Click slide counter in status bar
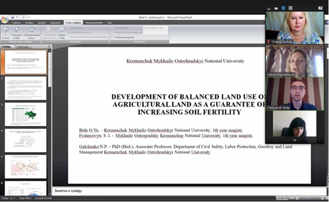 [9, 198]
